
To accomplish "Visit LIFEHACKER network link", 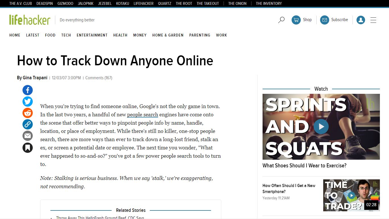I will click(x=144, y=3).
